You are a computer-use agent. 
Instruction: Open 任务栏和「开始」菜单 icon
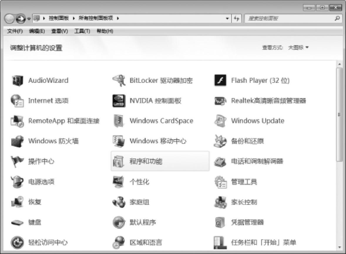click(x=220, y=243)
